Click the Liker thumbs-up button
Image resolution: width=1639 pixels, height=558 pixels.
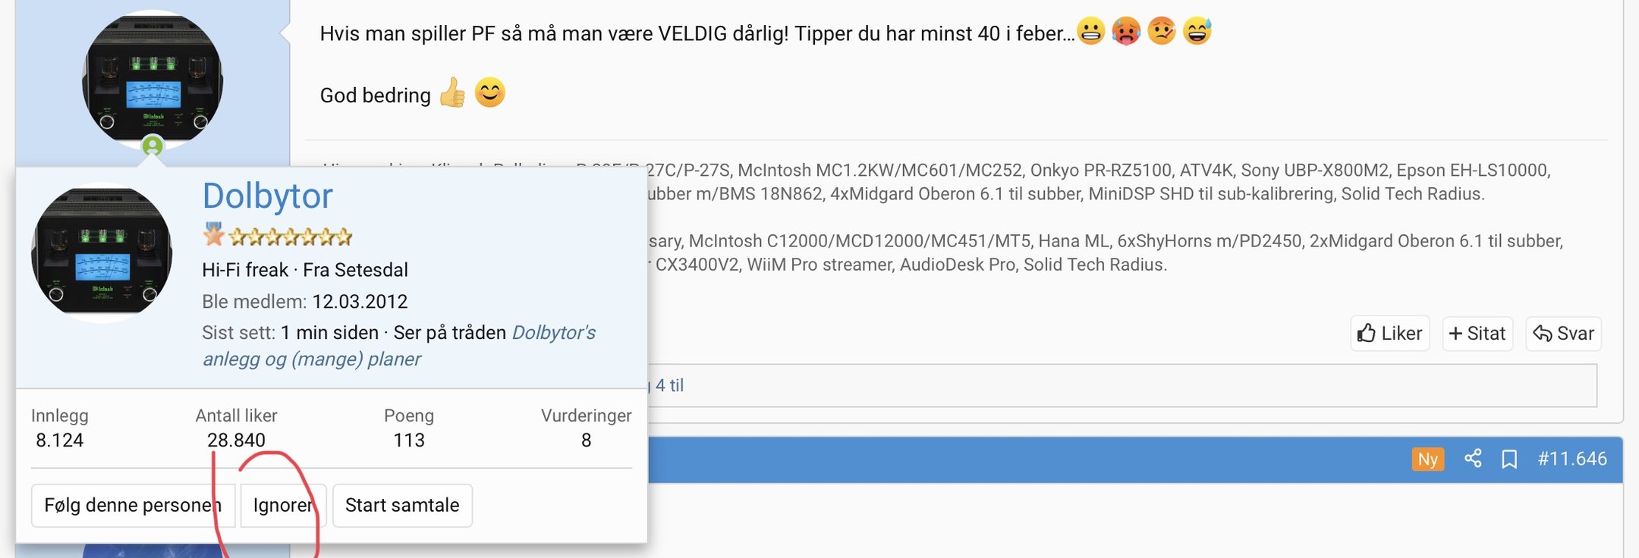[1390, 334]
